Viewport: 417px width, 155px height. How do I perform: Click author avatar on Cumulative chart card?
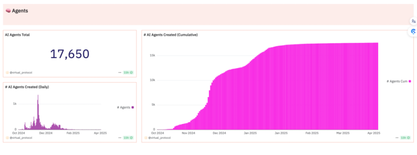pos(146,138)
